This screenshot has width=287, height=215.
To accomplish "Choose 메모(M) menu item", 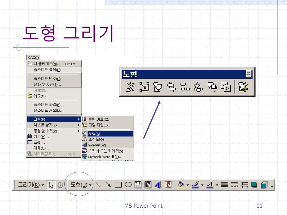I will [54, 96].
